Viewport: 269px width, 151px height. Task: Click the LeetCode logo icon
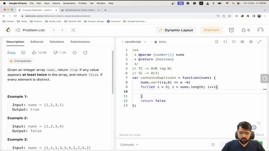8,30
